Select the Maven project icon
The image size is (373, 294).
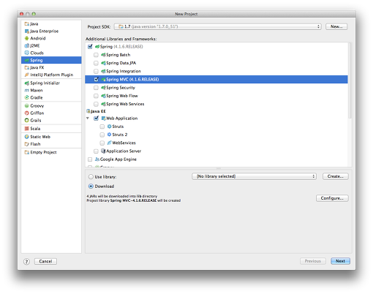[x=27, y=91]
